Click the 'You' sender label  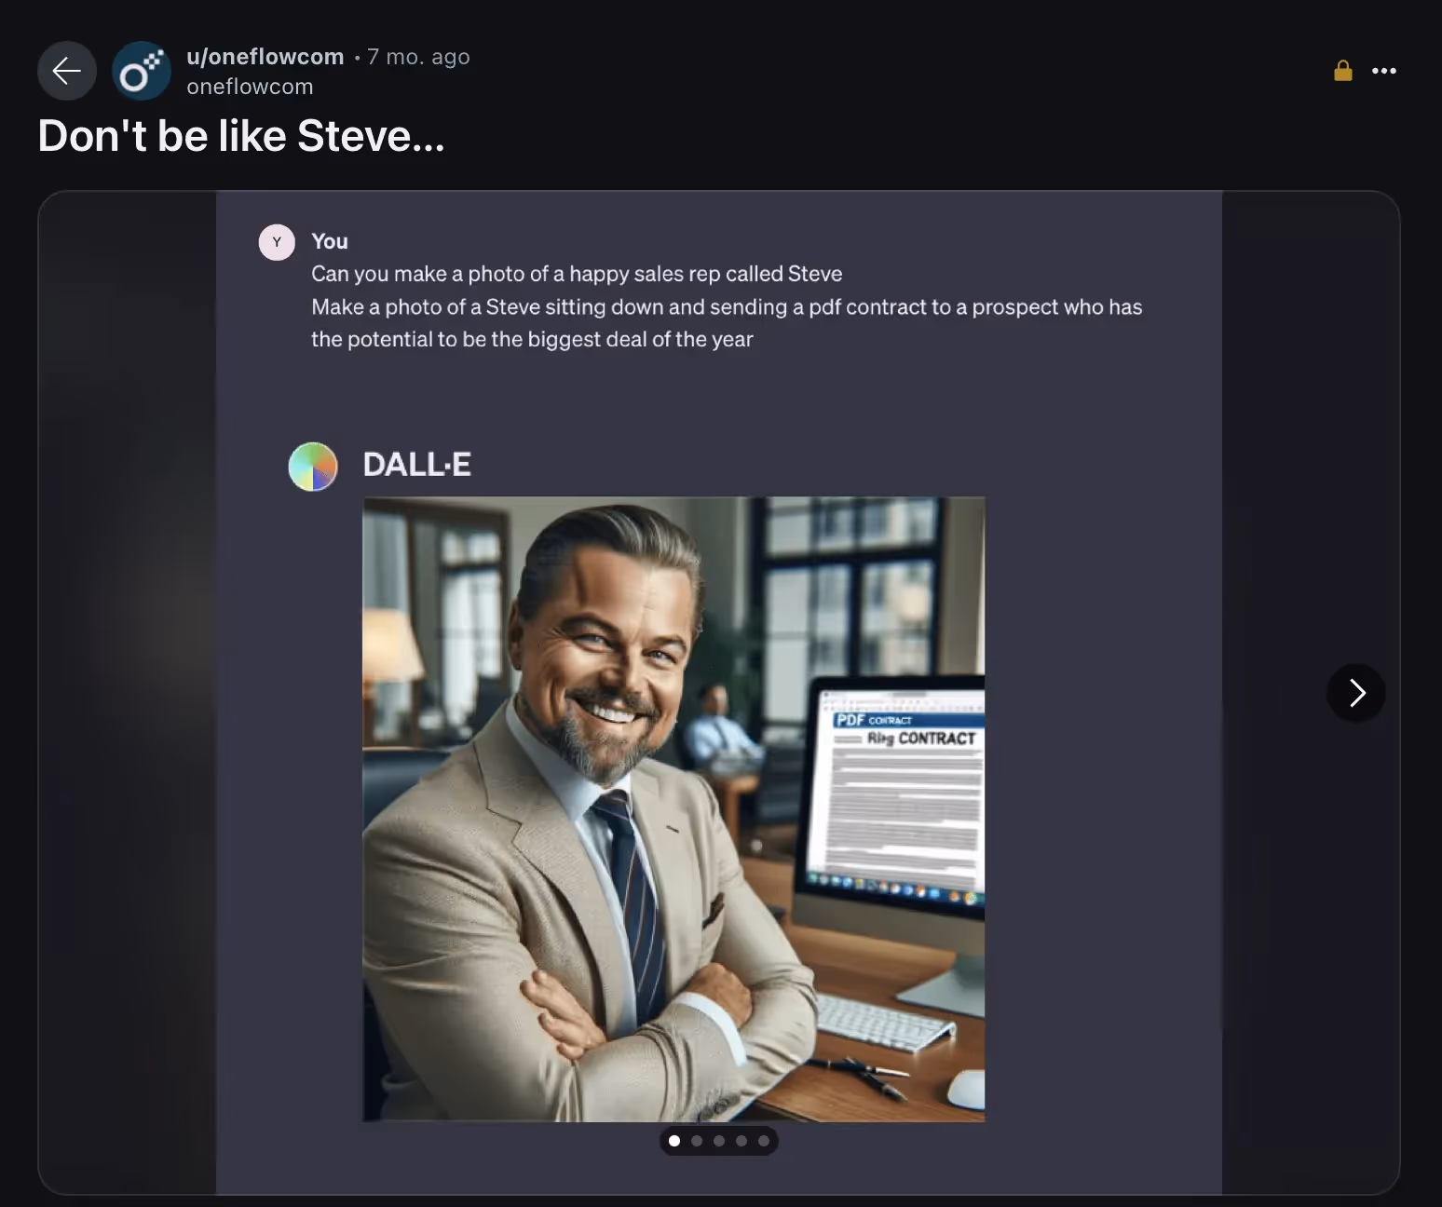[x=330, y=241]
